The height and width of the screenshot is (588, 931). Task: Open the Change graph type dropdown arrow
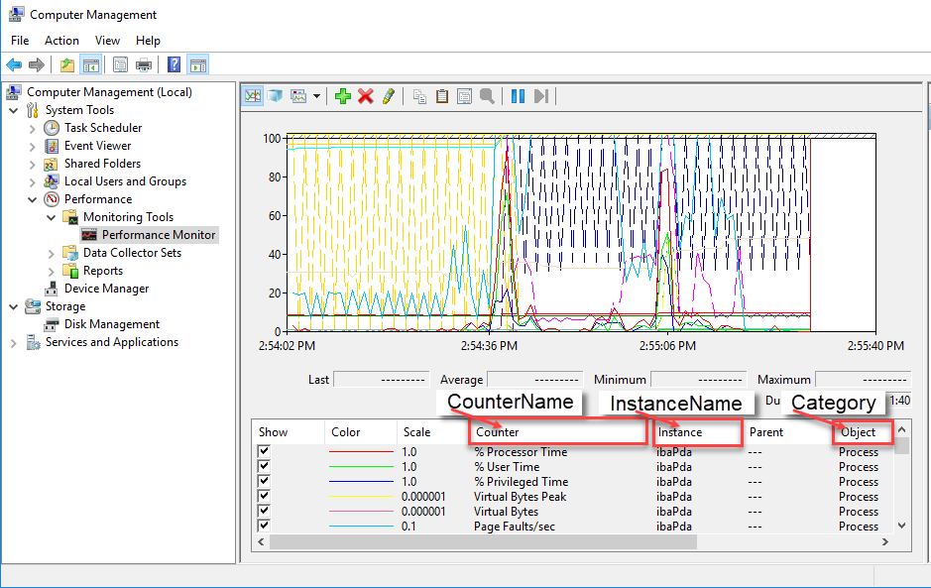click(x=317, y=96)
